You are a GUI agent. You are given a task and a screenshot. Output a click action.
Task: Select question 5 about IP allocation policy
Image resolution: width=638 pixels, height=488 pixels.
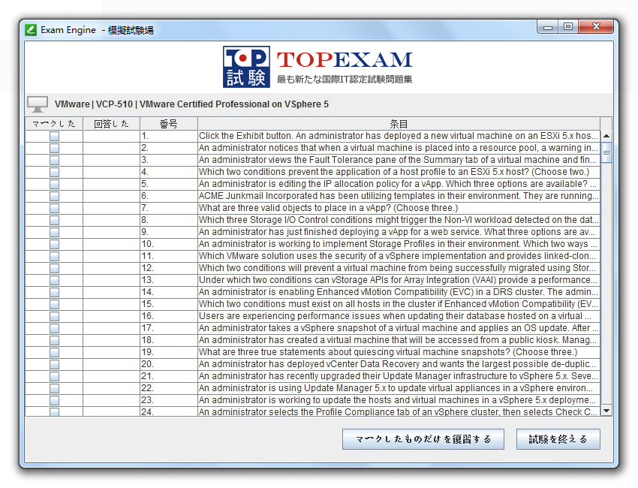[x=399, y=184]
